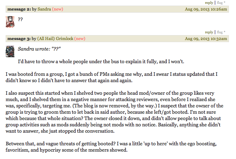Screen dimensions: 236x159
Task: Open (All Hail) Grimlock's profile link
Action: [55, 39]
